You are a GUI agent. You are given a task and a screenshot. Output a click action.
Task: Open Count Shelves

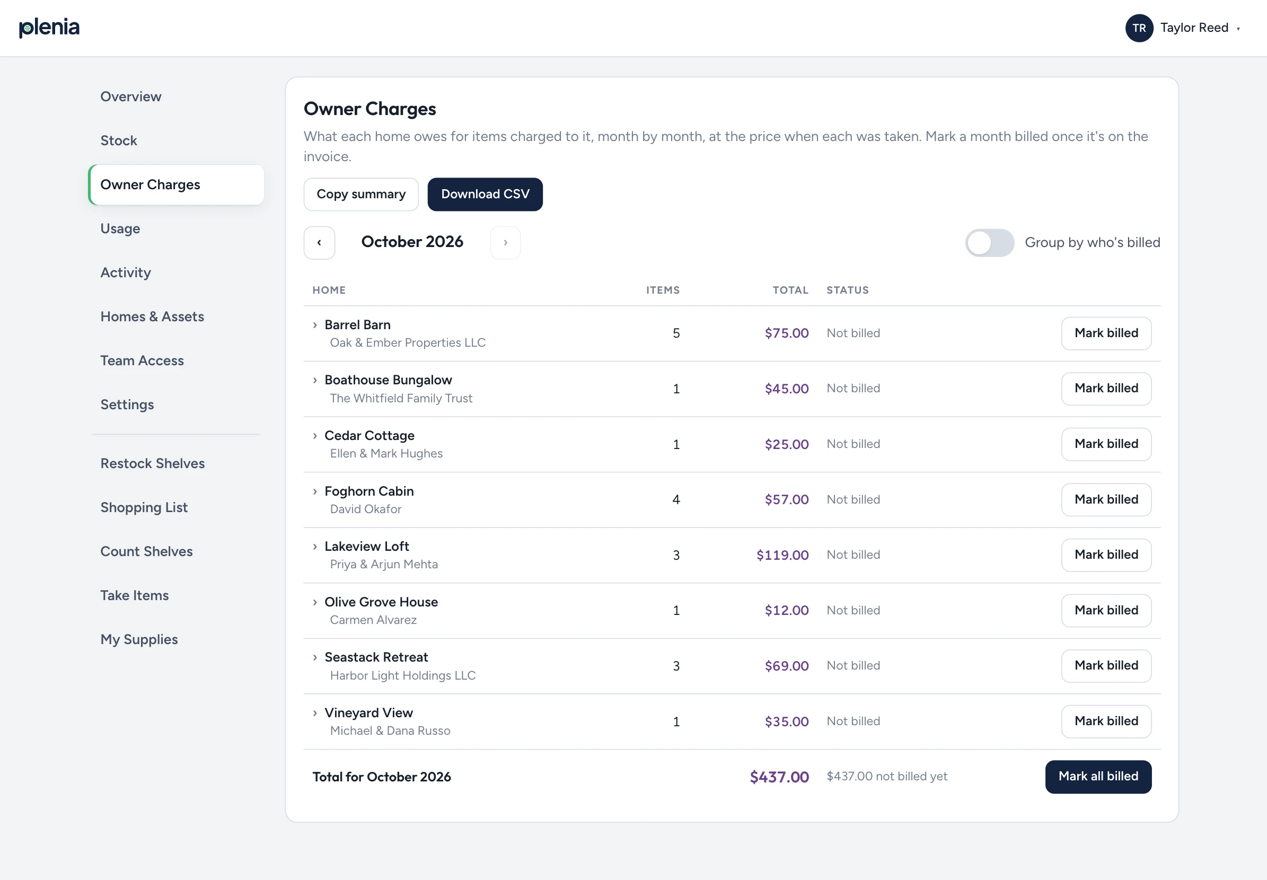click(x=177, y=552)
